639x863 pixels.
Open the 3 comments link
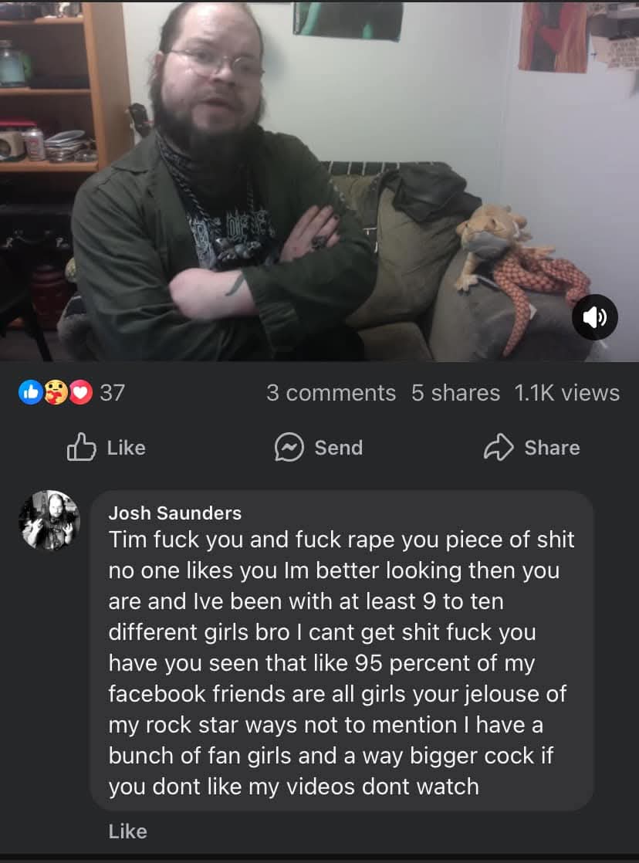[331, 393]
